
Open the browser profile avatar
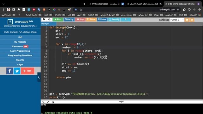(9, 9)
